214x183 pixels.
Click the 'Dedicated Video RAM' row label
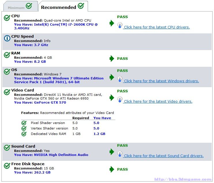48,134
